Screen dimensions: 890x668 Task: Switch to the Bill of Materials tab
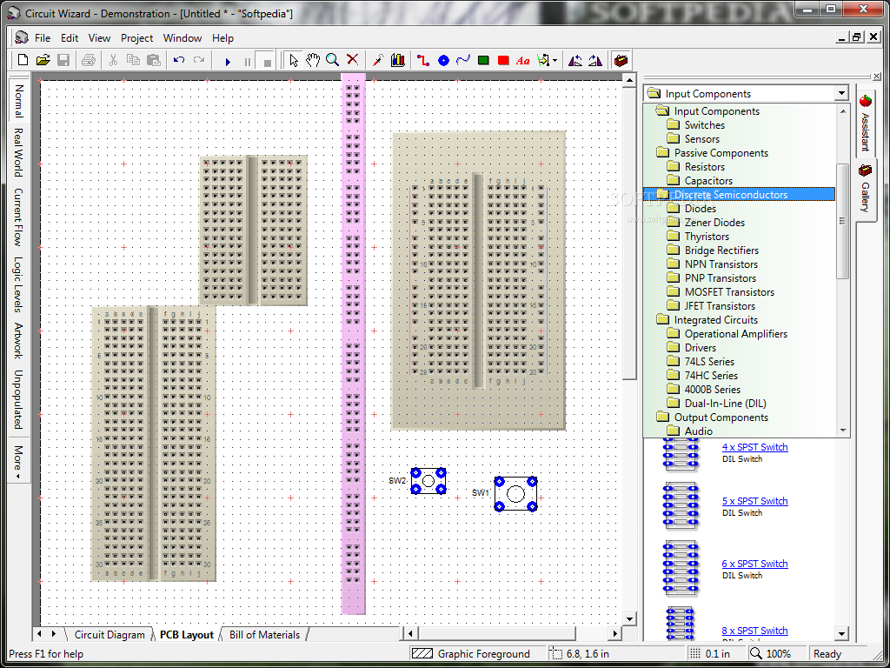(264, 634)
